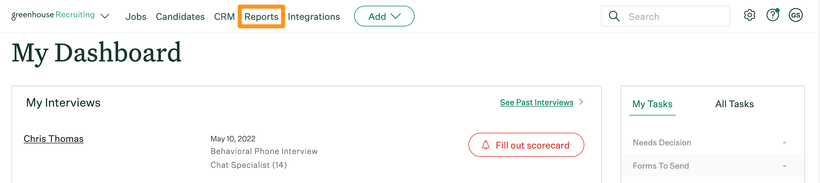The image size is (820, 183).
Task: Open the Add dropdown menu
Action: click(x=384, y=16)
